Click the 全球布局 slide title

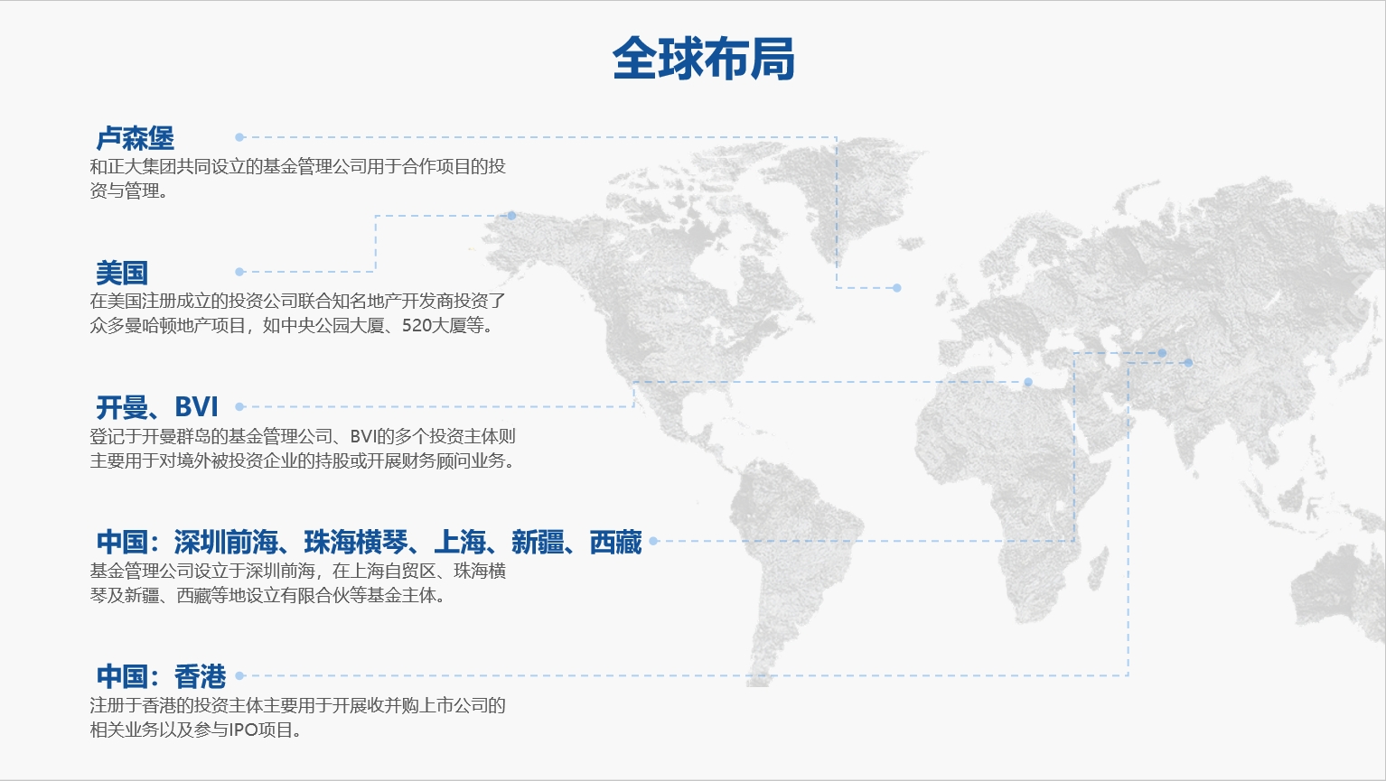[x=703, y=60]
